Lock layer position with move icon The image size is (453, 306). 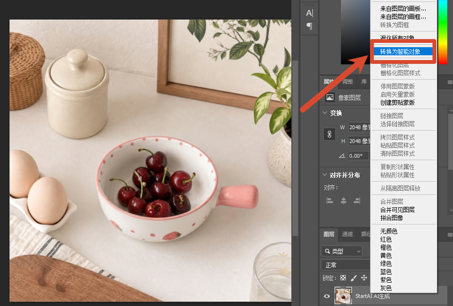(364, 278)
